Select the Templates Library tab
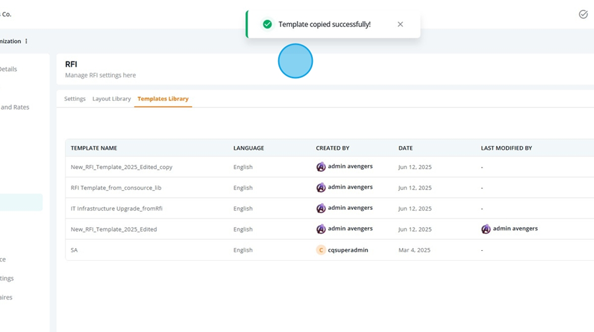This screenshot has height=332, width=594. pyautogui.click(x=163, y=98)
